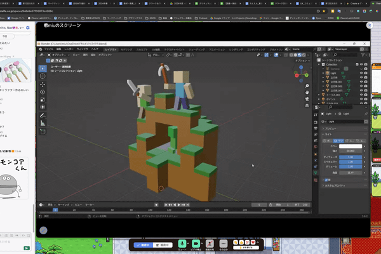381x254 pixels.
Task: Open the オプション dropdown in viewport
Action: (302, 60)
